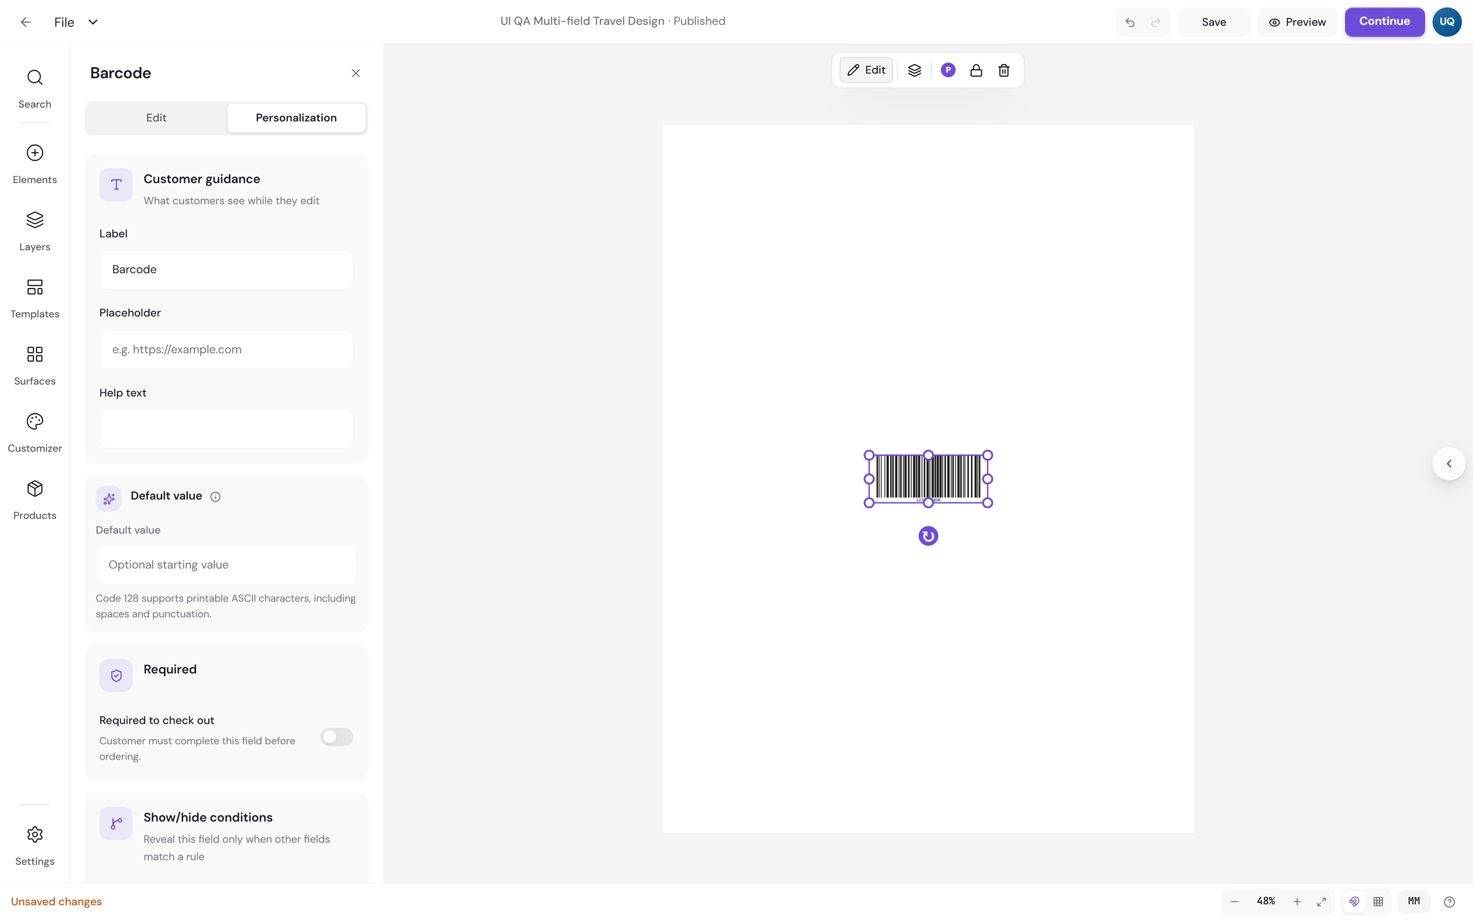Click the fit-to-screen expand icon

(x=1322, y=901)
